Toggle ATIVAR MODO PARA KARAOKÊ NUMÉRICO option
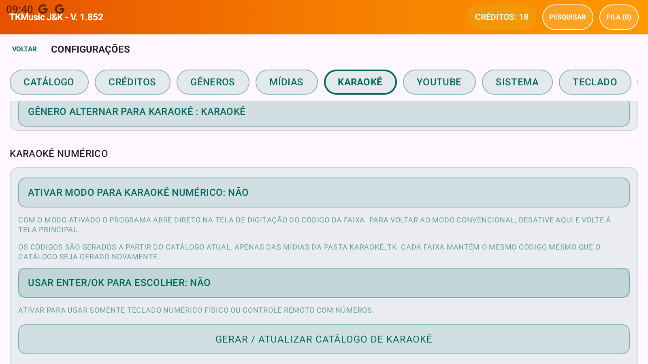The image size is (648, 364). coord(324,193)
